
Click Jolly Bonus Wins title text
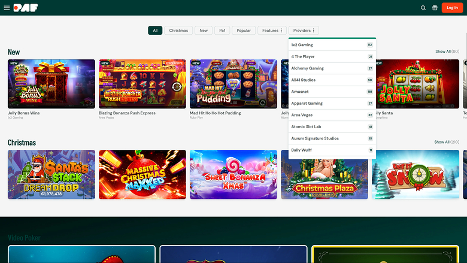[x=23, y=113]
